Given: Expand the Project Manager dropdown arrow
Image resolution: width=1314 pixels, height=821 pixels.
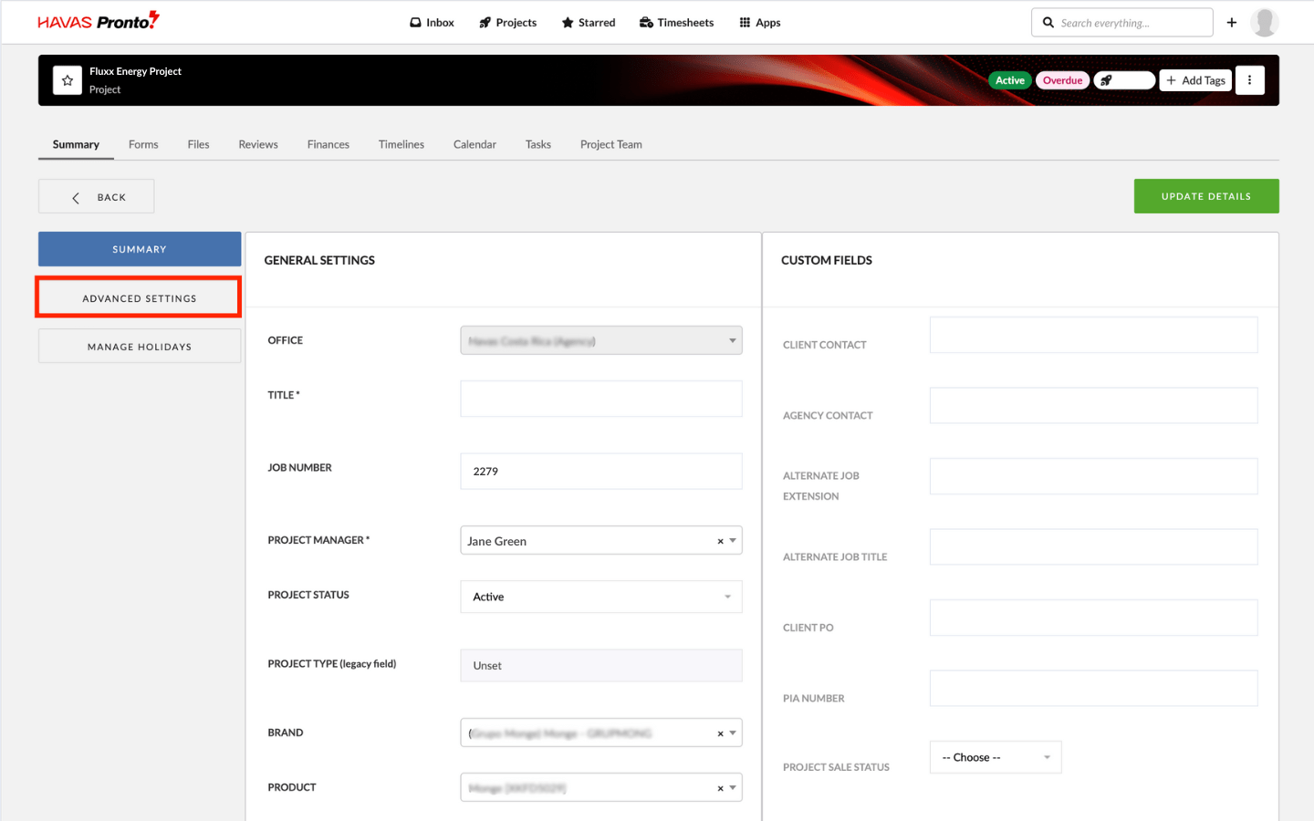Looking at the screenshot, I should 733,540.
